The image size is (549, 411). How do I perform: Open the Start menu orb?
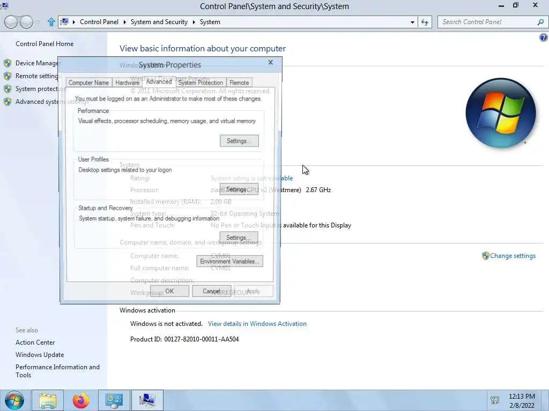pos(14,400)
